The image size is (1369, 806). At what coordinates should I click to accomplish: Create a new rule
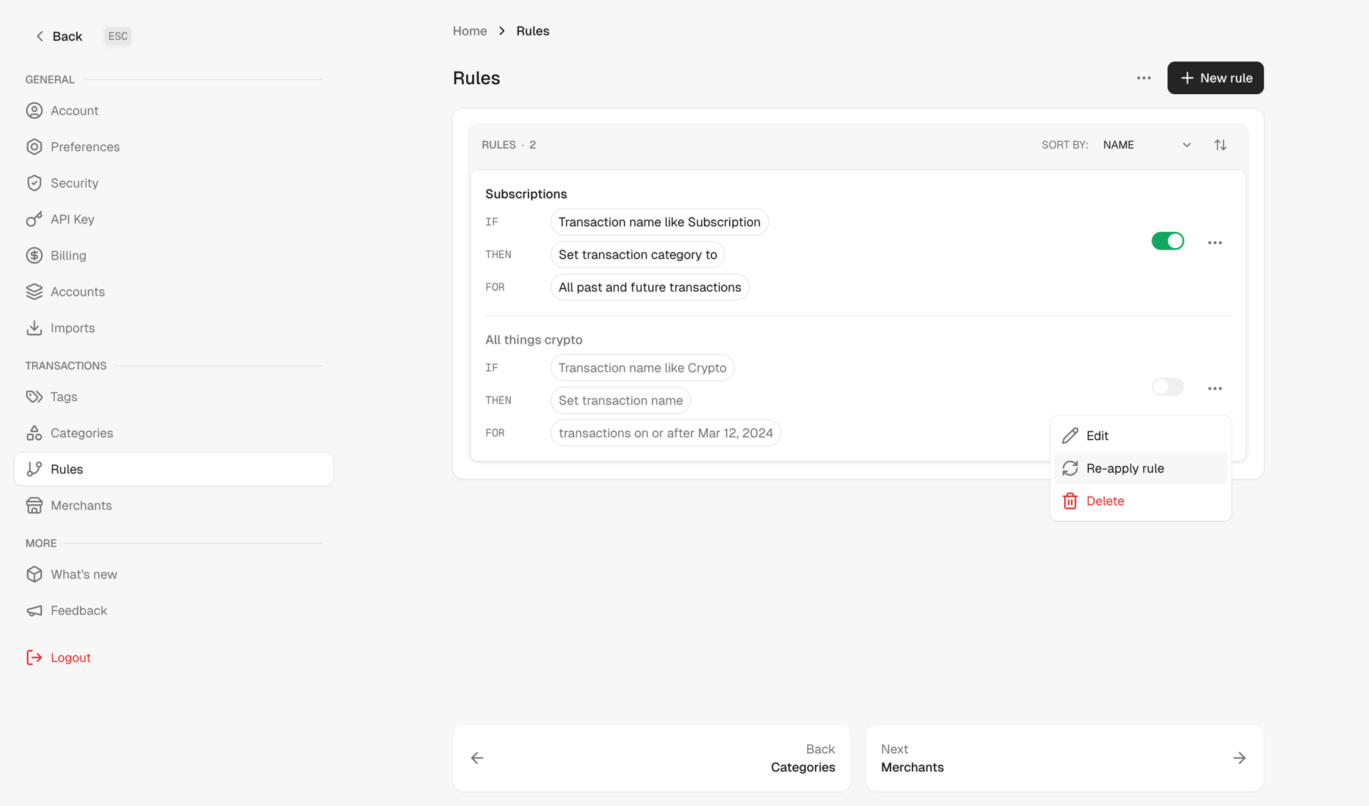(1215, 78)
